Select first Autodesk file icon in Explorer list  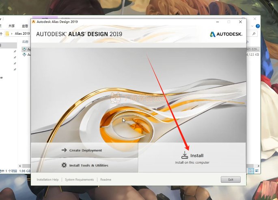24,49
